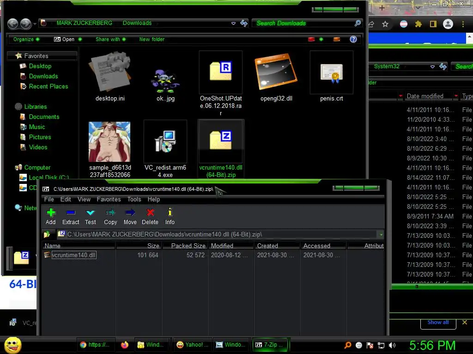Viewport: 473px width, 354px height.
Task: Select Computer in the navigation pane
Action: [37, 167]
